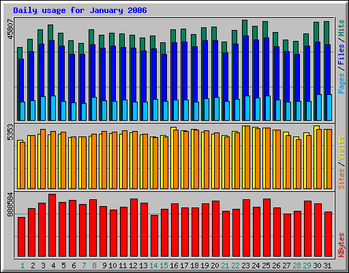Click day 24 on the date axis
This screenshot has height=273, width=349.
pos(256,265)
